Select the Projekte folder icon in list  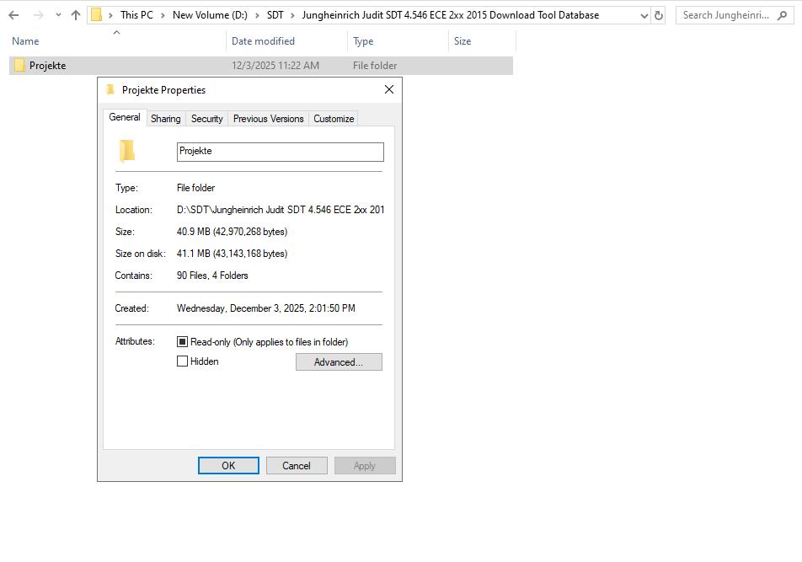pos(19,66)
